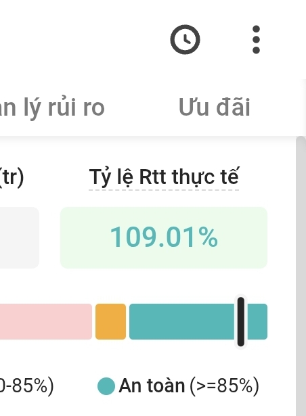Click the teal An toàn legend dot
Screen dimensions: 306x416
click(106, 386)
